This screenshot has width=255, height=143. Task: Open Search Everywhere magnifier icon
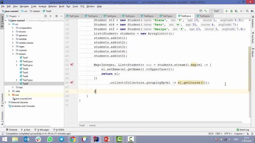pyautogui.click(x=247, y=11)
